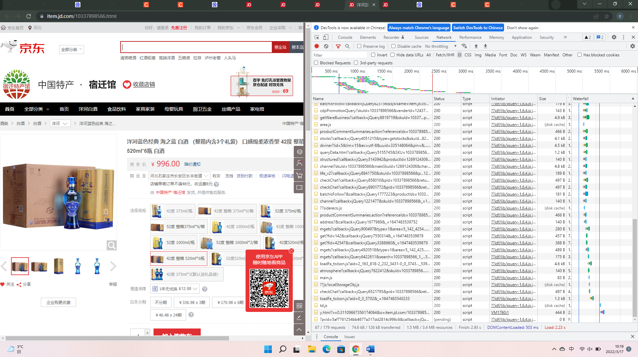Check Has blocked cookies

coord(580,55)
